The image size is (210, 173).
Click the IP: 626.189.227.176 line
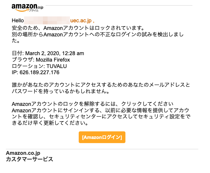tap(36, 72)
